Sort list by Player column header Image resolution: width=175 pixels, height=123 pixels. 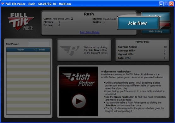click(x=21, y=50)
